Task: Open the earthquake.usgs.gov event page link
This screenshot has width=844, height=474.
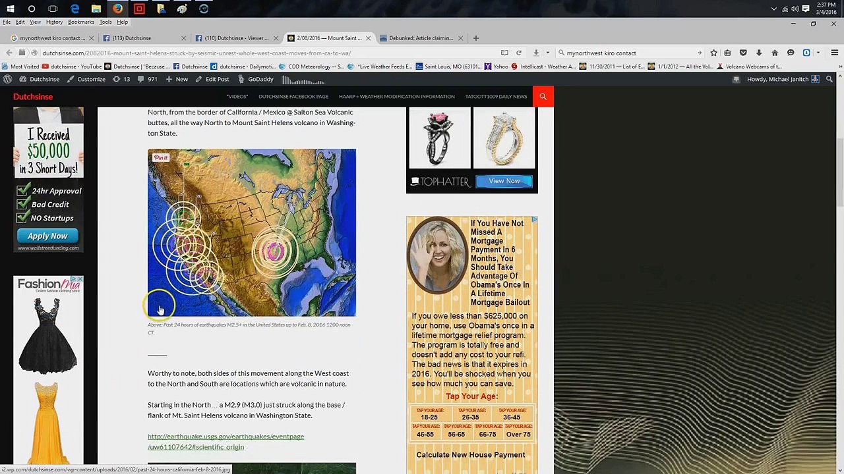Action: click(x=226, y=442)
